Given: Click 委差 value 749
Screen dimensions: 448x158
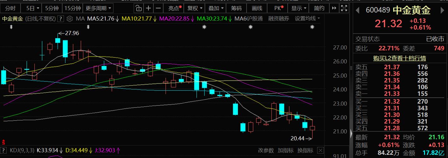Looking at the screenshot, I should [439, 48].
